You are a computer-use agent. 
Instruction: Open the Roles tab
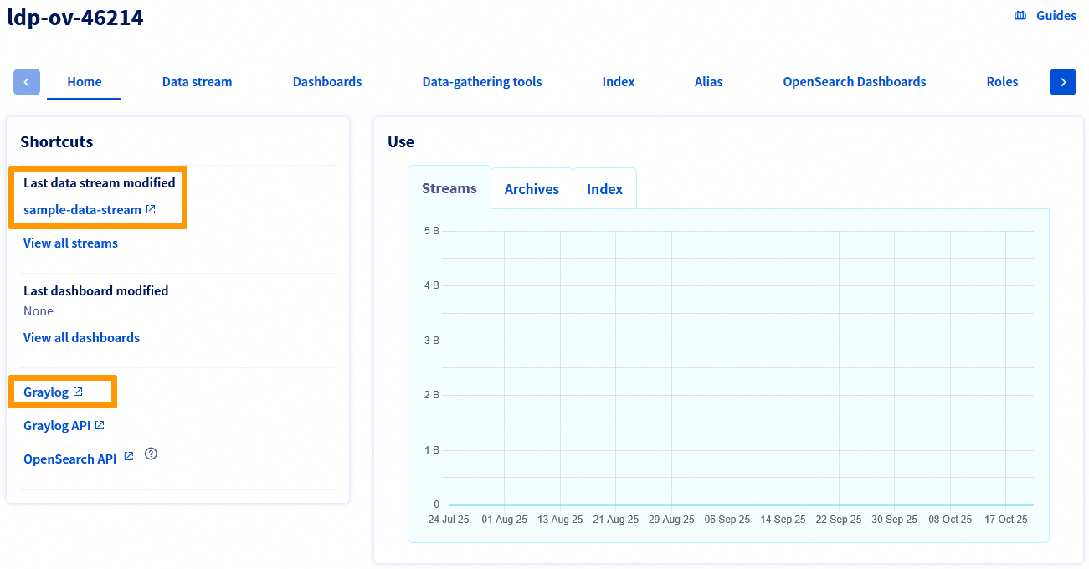point(1002,81)
